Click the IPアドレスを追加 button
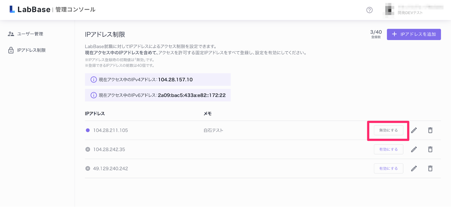This screenshot has height=207, width=451. tap(414, 34)
